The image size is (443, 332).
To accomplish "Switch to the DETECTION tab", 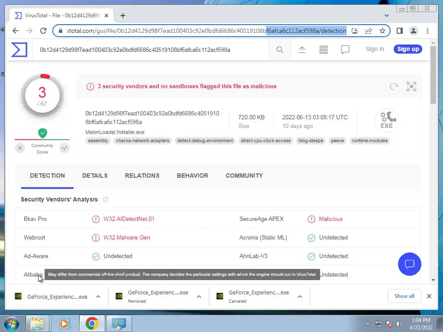I will (x=47, y=176).
